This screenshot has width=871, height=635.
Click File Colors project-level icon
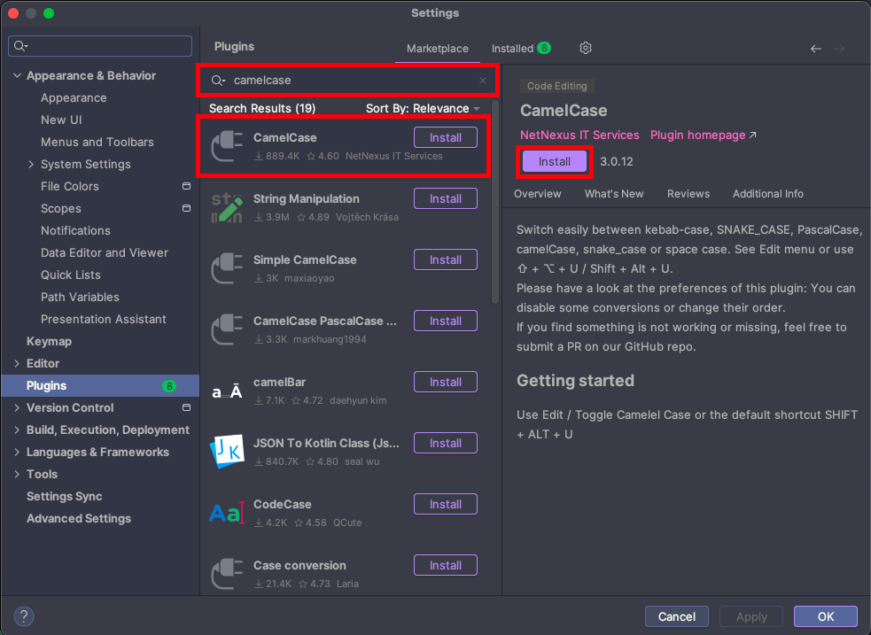[187, 187]
